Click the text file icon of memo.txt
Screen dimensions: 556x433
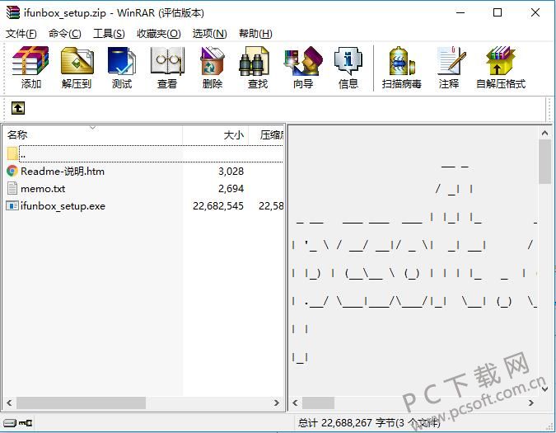pyautogui.click(x=12, y=189)
